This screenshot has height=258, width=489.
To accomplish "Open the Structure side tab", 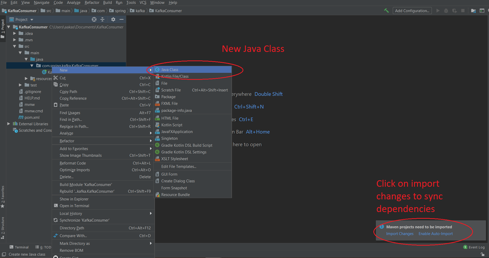I will (x=3, y=227).
